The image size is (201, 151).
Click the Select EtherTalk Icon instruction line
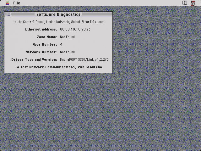(x=58, y=22)
